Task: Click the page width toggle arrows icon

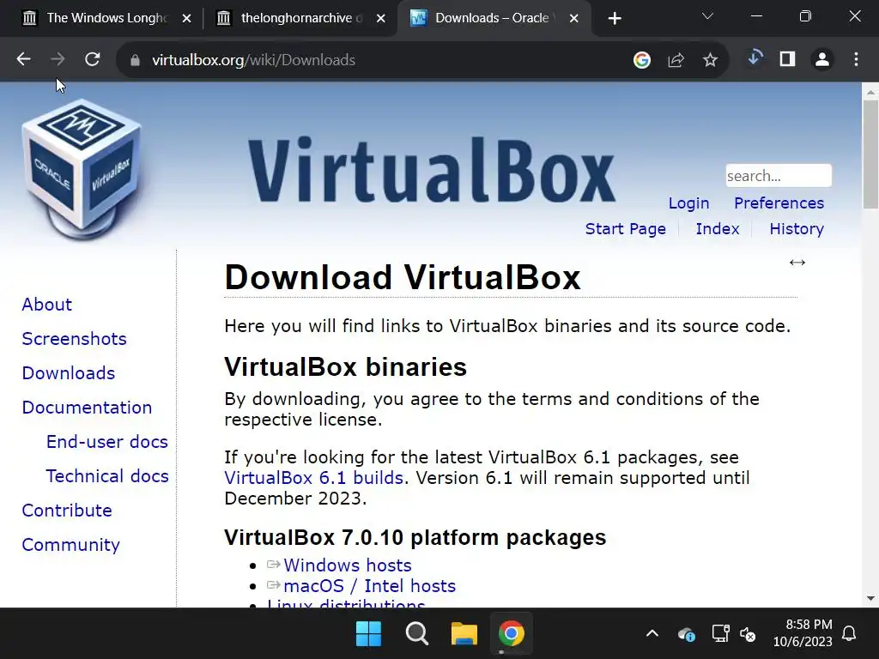Action: 797,263
